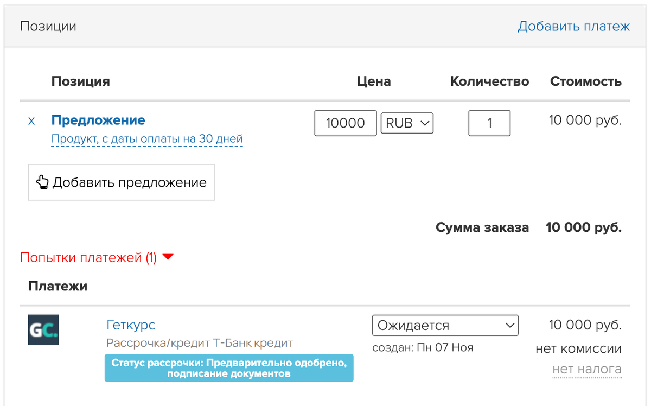Open the Предложение position link
Image resolution: width=651 pixels, height=406 pixels.
(98, 120)
